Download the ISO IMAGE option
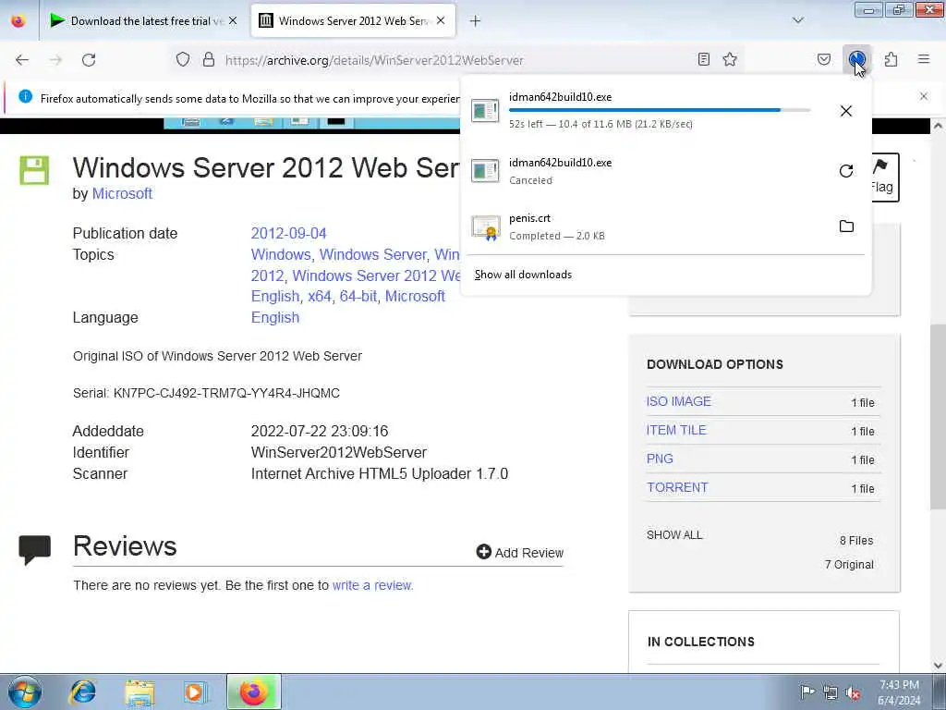The image size is (946, 710). [x=679, y=401]
